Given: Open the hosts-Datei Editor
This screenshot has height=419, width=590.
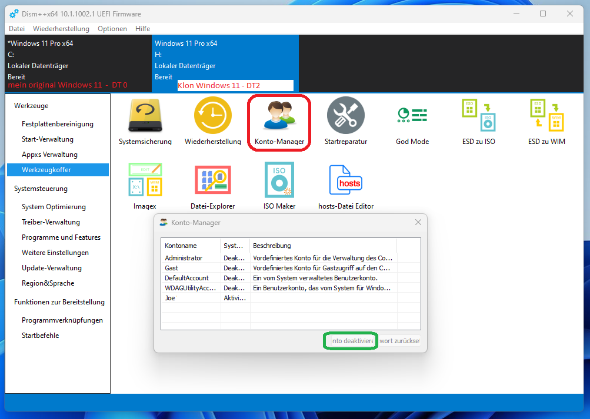Looking at the screenshot, I should point(346,187).
